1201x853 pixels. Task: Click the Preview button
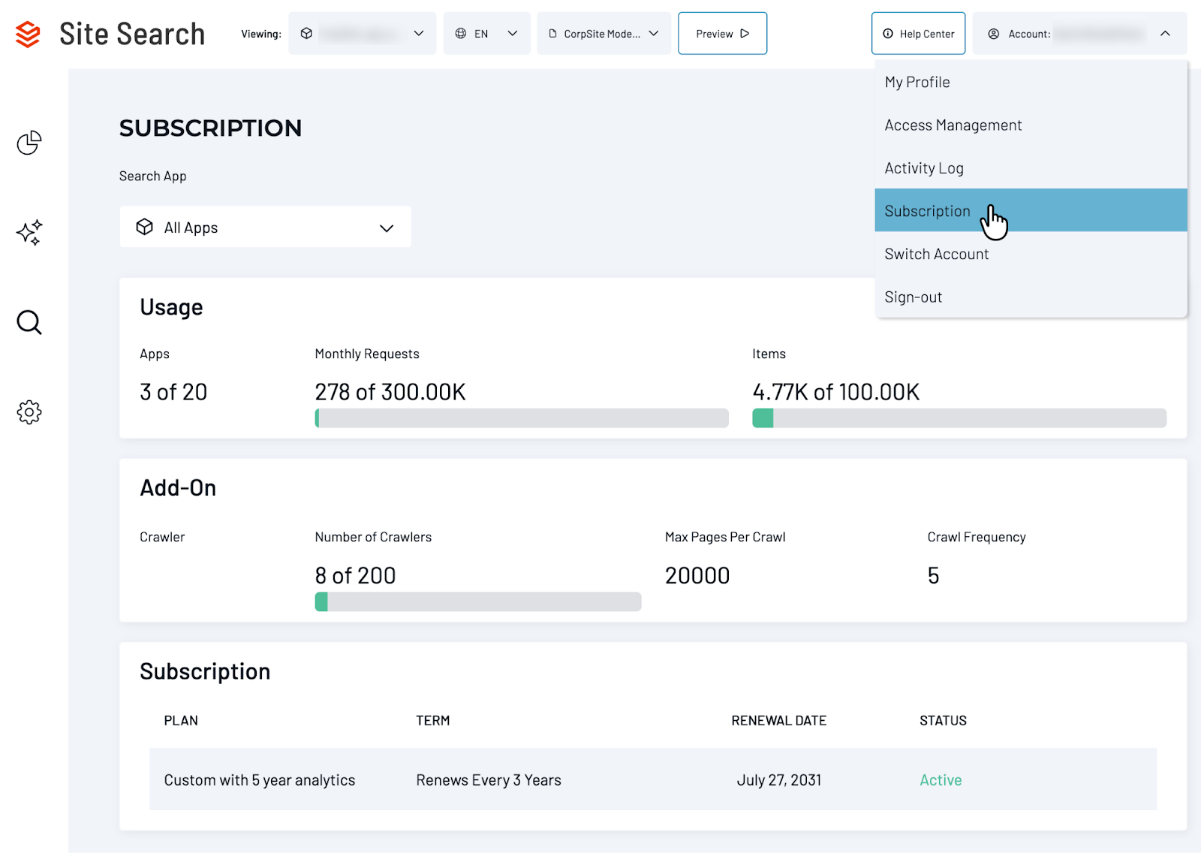(x=722, y=34)
